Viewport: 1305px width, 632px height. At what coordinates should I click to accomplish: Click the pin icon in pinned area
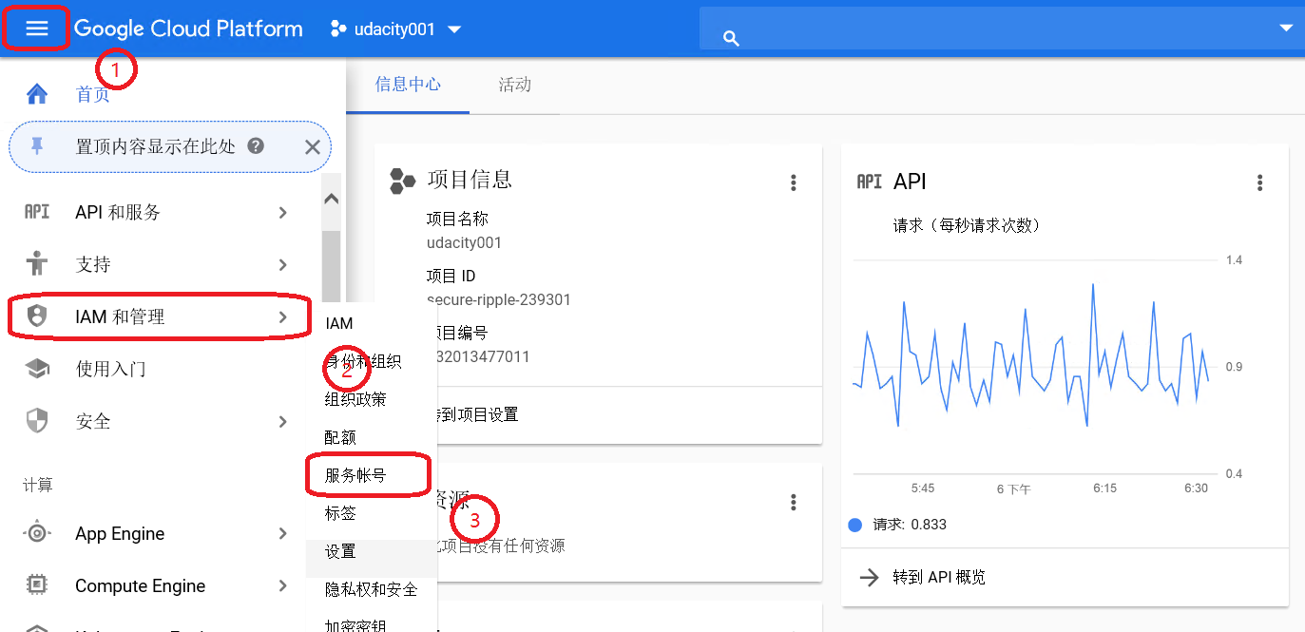[37, 146]
